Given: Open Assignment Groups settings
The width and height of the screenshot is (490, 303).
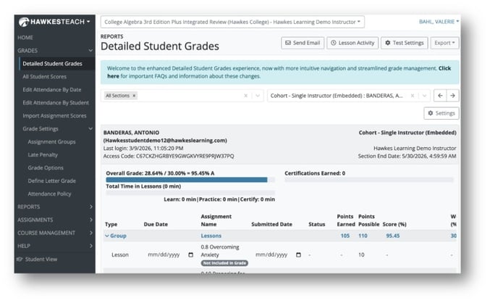Looking at the screenshot, I should coord(51,142).
